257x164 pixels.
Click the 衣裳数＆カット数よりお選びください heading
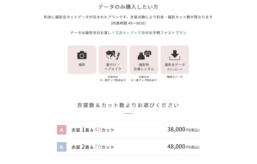(x=128, y=105)
